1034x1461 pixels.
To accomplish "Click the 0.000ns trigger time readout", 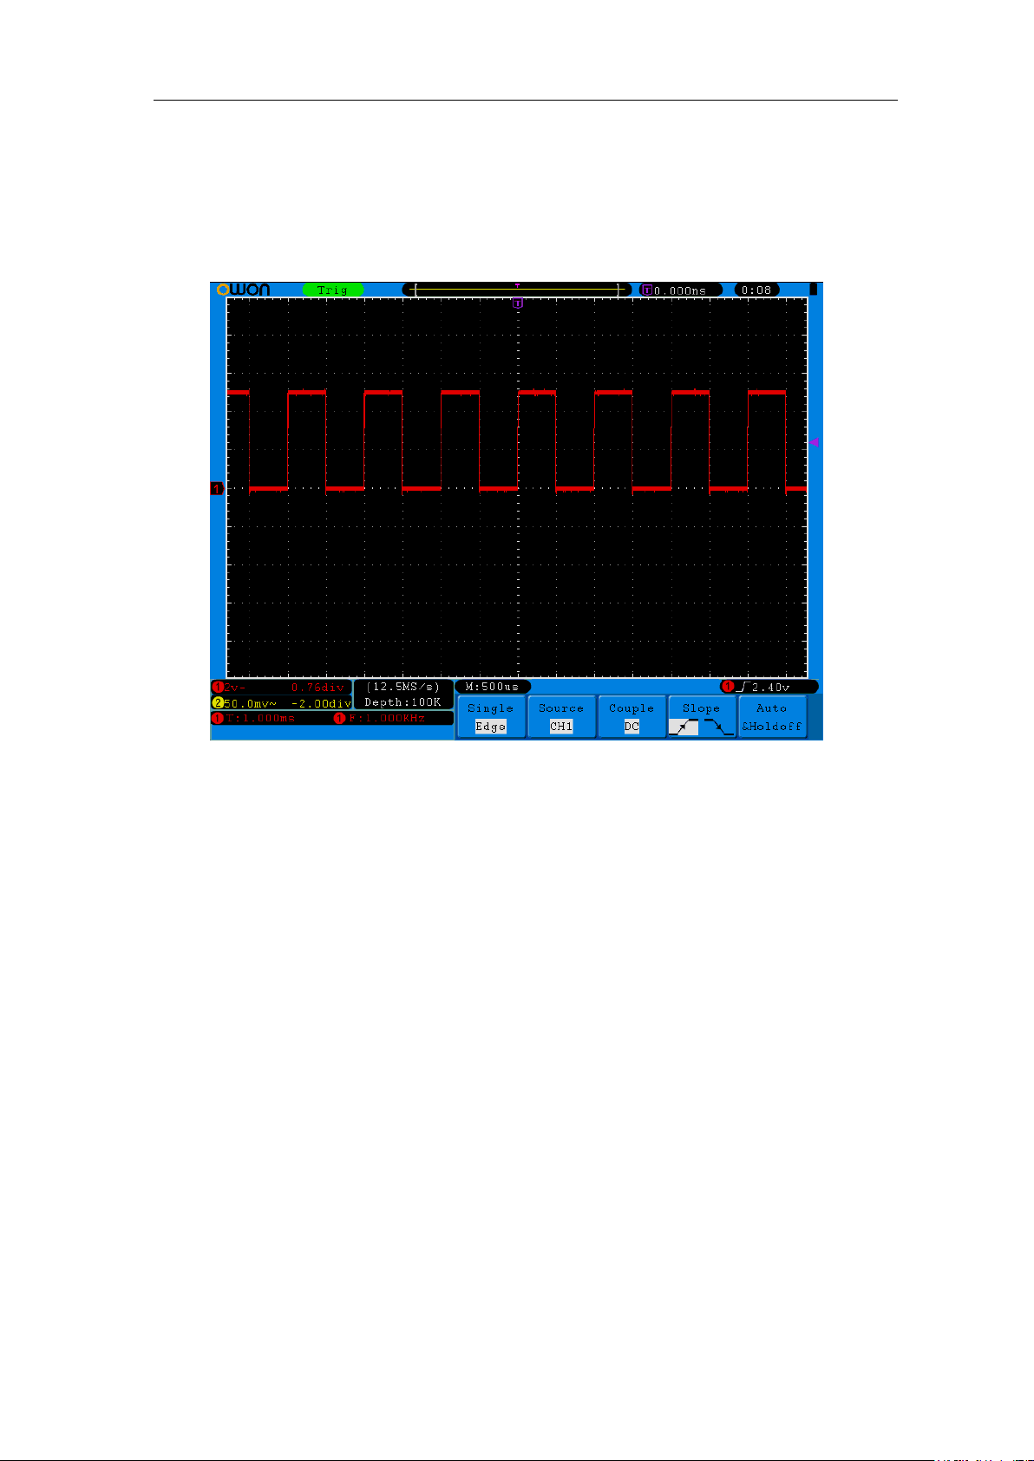I will tap(681, 290).
